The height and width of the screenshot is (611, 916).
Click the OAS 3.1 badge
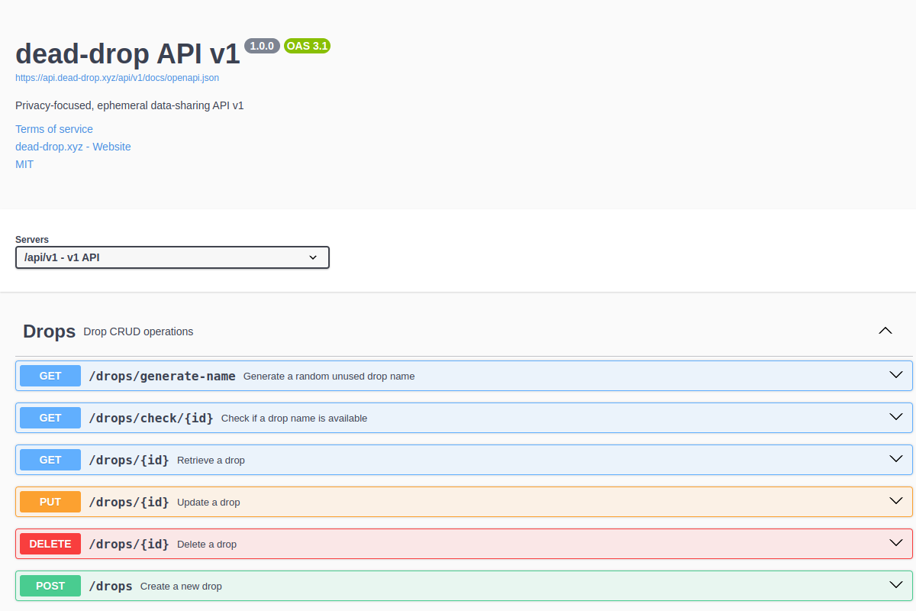[x=307, y=46]
